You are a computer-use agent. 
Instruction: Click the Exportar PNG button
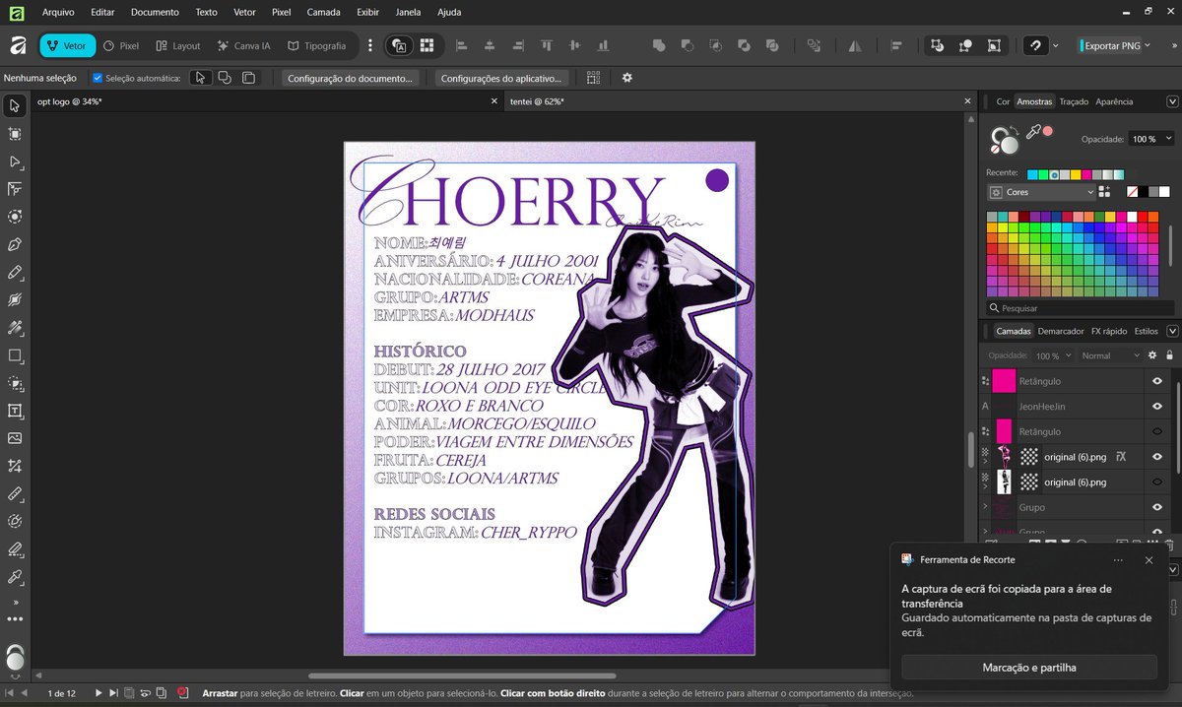click(1111, 45)
